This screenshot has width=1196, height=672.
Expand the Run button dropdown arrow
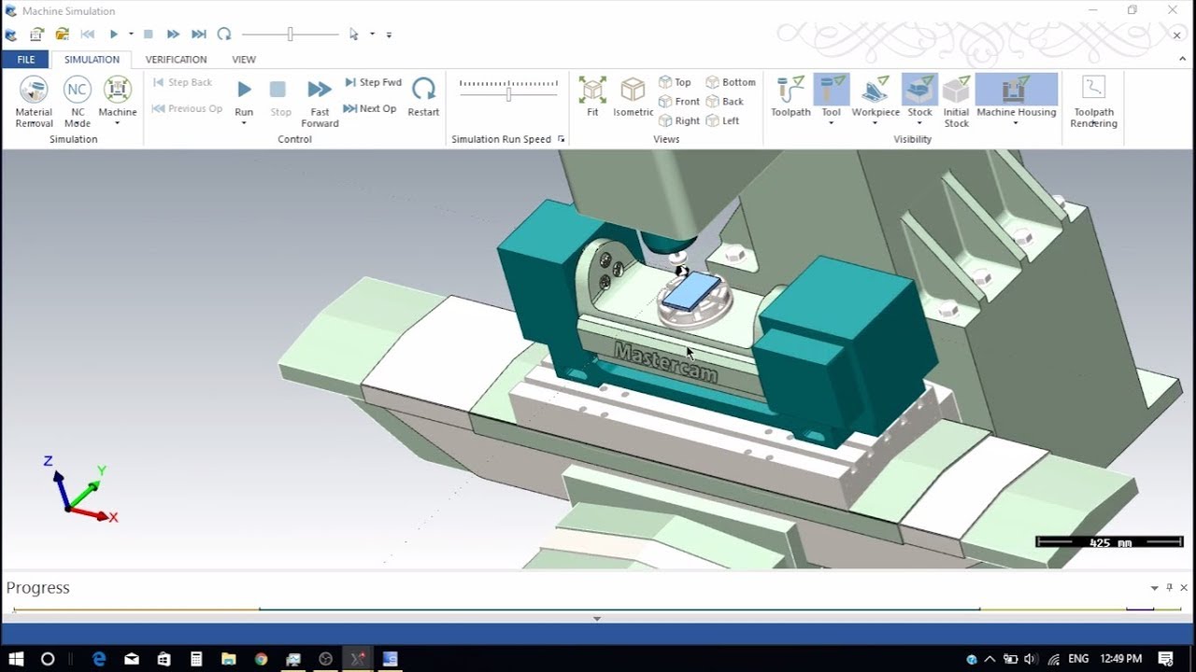click(244, 123)
